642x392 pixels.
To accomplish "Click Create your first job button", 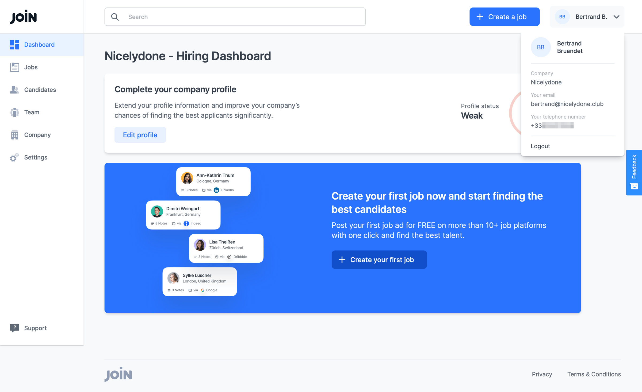I will click(x=379, y=260).
